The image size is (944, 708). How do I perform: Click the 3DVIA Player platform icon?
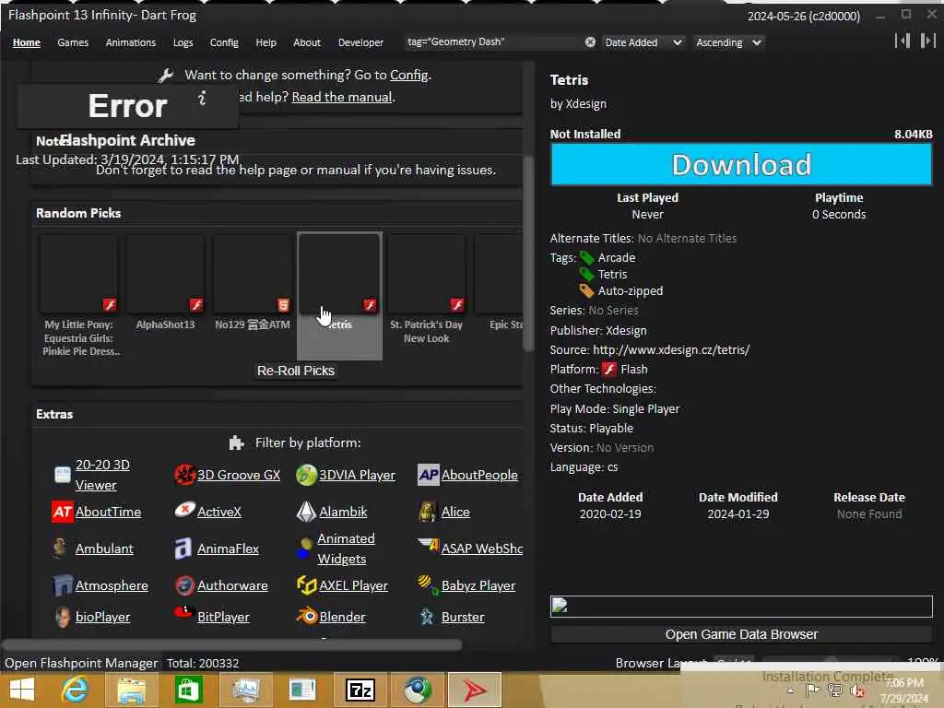[x=306, y=475]
